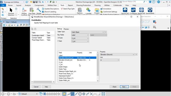This screenshot has width=171, height=96.
Task: Click the wizard Help button
Action: [46, 87]
